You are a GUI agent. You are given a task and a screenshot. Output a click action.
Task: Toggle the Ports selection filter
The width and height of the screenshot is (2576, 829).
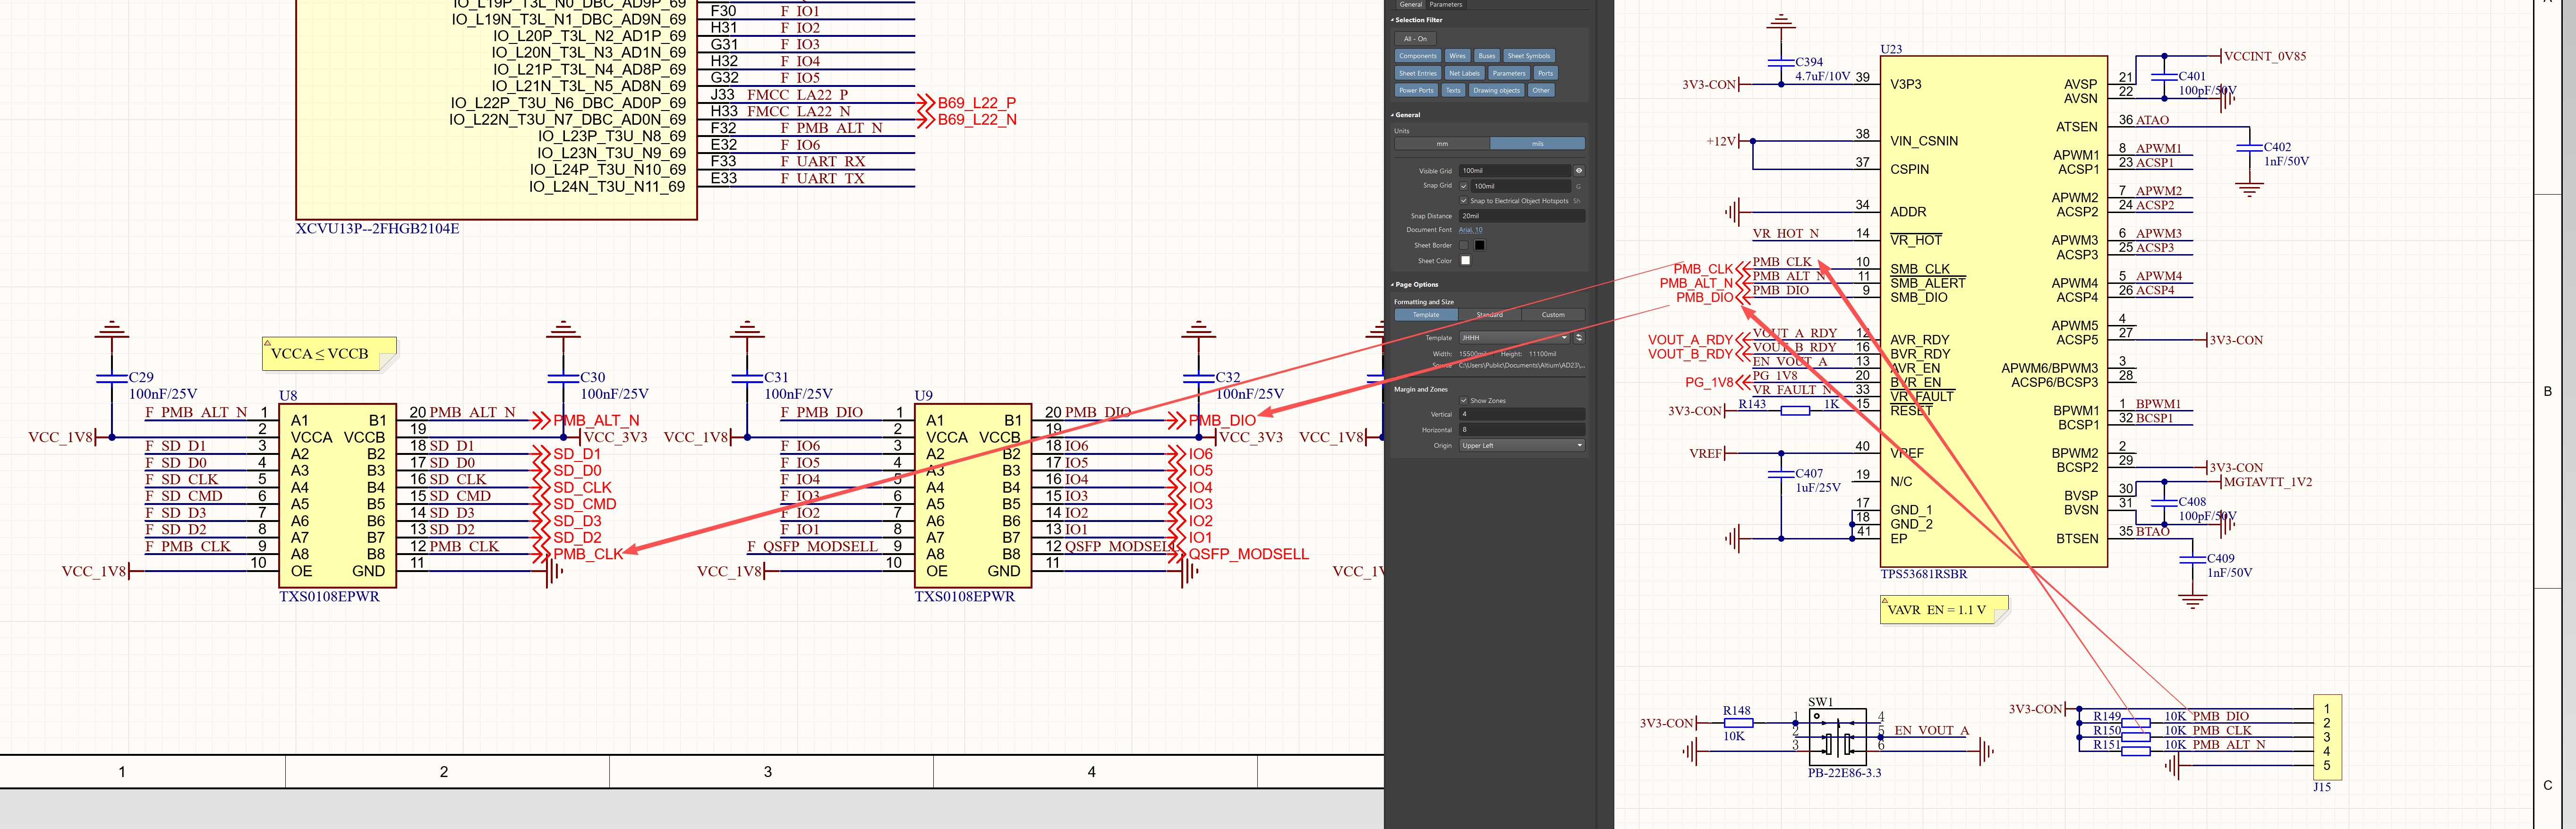pyautogui.click(x=1545, y=73)
